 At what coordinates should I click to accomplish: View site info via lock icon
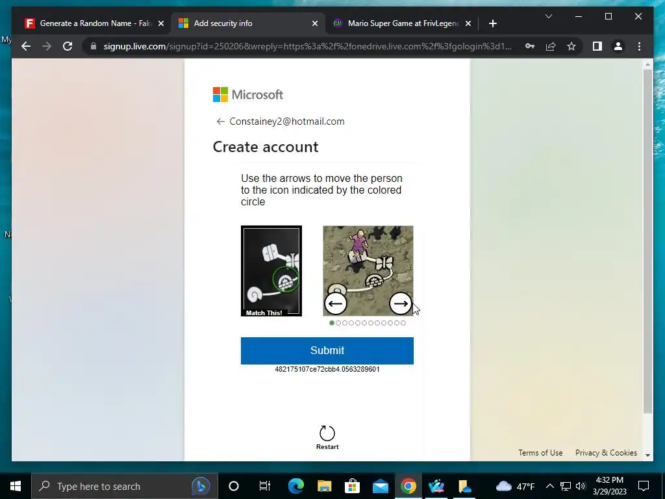coord(94,46)
